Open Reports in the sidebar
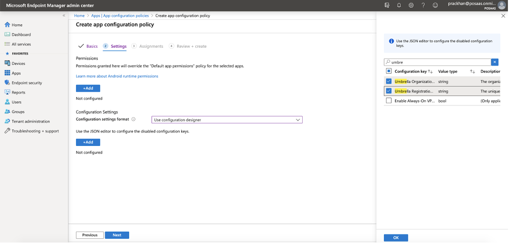 [x=15, y=92]
